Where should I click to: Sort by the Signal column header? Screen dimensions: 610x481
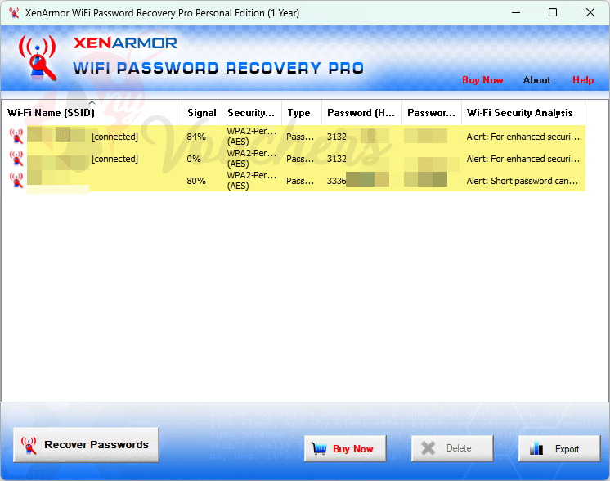pos(202,113)
